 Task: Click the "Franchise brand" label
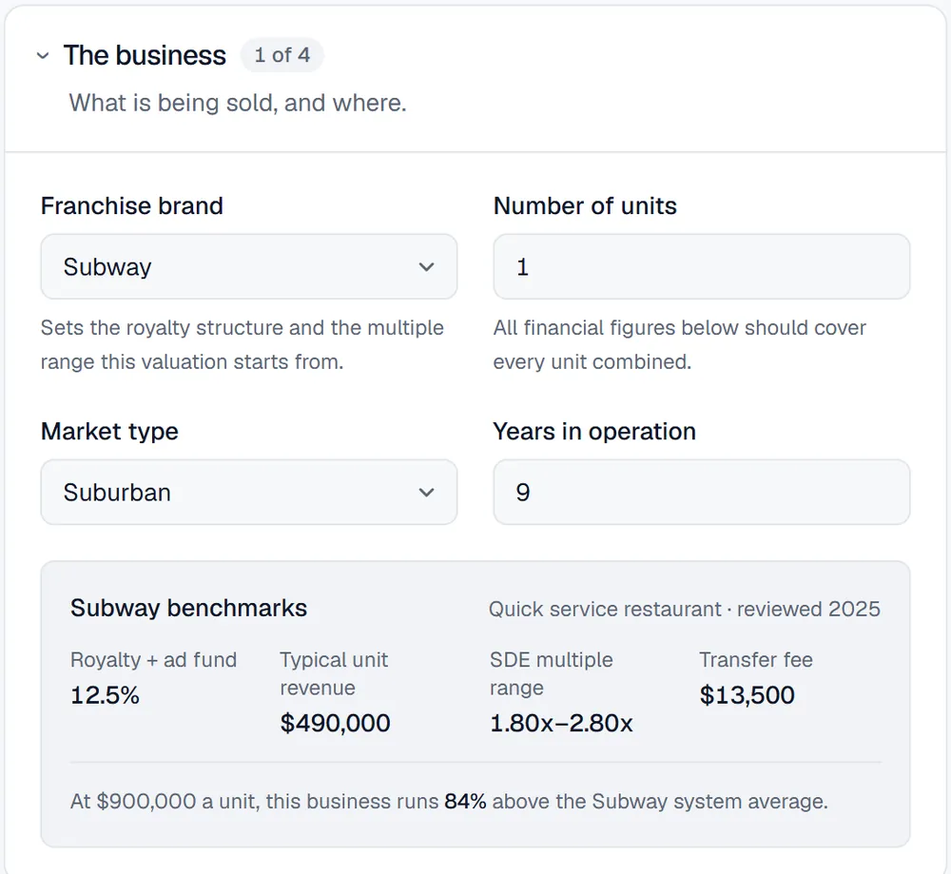point(131,205)
